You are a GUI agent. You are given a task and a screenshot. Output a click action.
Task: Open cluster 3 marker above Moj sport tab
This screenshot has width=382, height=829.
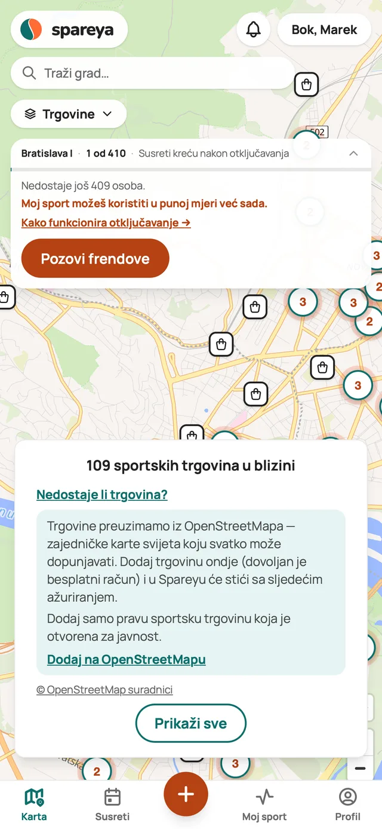[235, 763]
